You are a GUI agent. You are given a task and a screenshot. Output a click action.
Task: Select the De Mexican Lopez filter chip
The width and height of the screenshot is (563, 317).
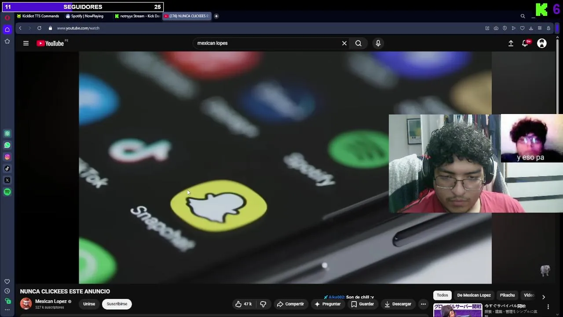click(474, 295)
